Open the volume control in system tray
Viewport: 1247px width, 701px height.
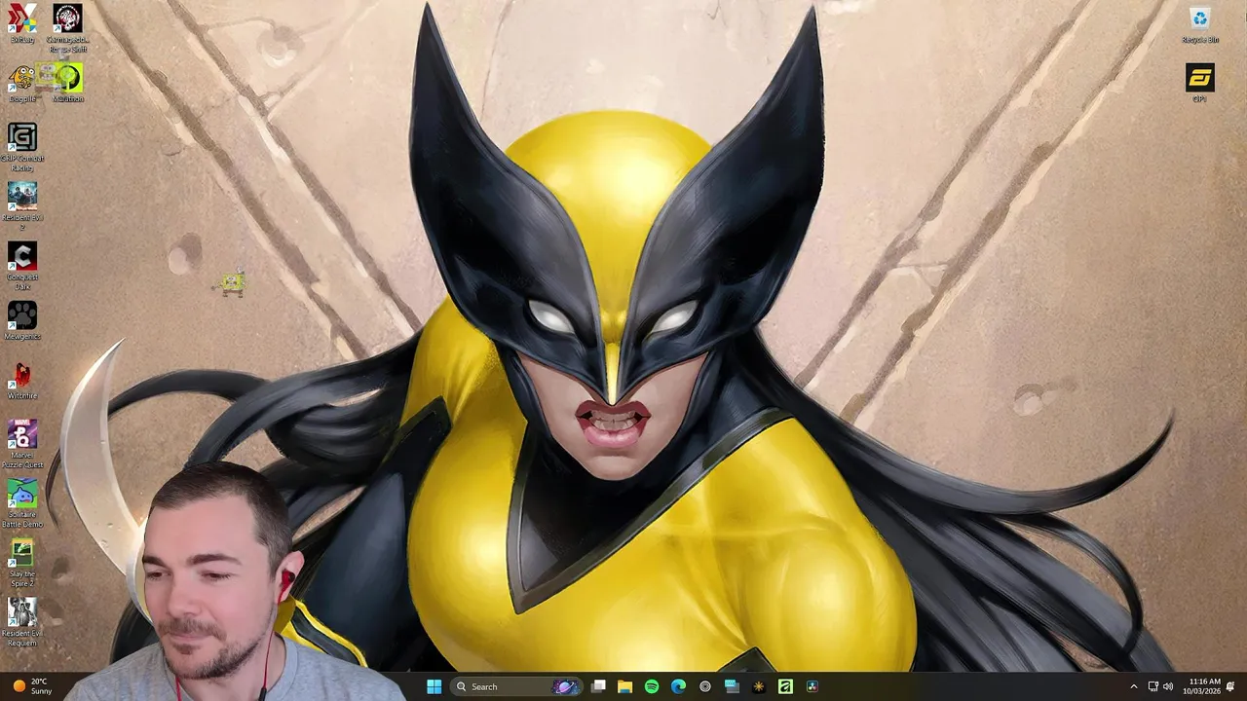1168,686
